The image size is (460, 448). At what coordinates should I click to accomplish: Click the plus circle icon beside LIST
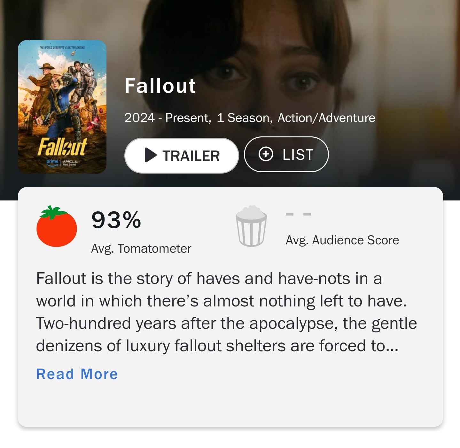click(266, 154)
